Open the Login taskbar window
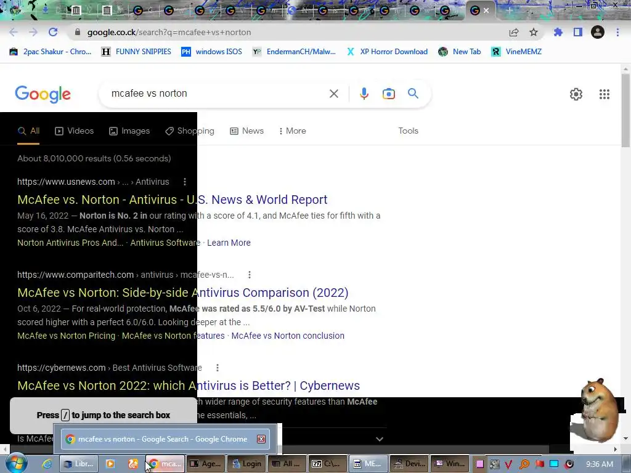 coord(246,464)
